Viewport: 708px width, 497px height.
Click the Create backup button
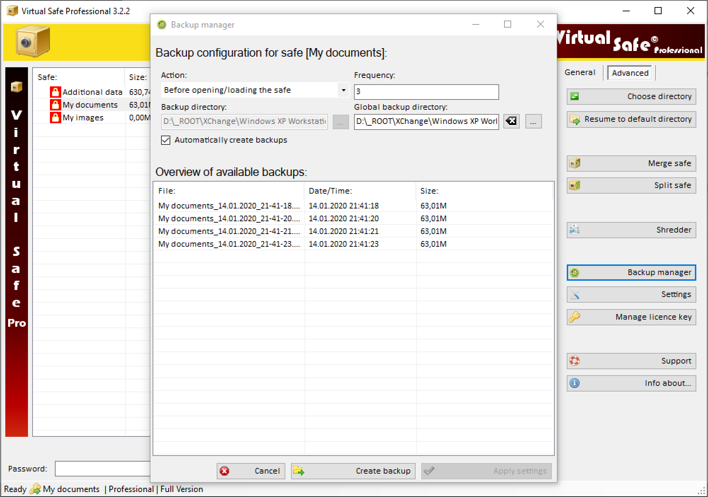353,471
